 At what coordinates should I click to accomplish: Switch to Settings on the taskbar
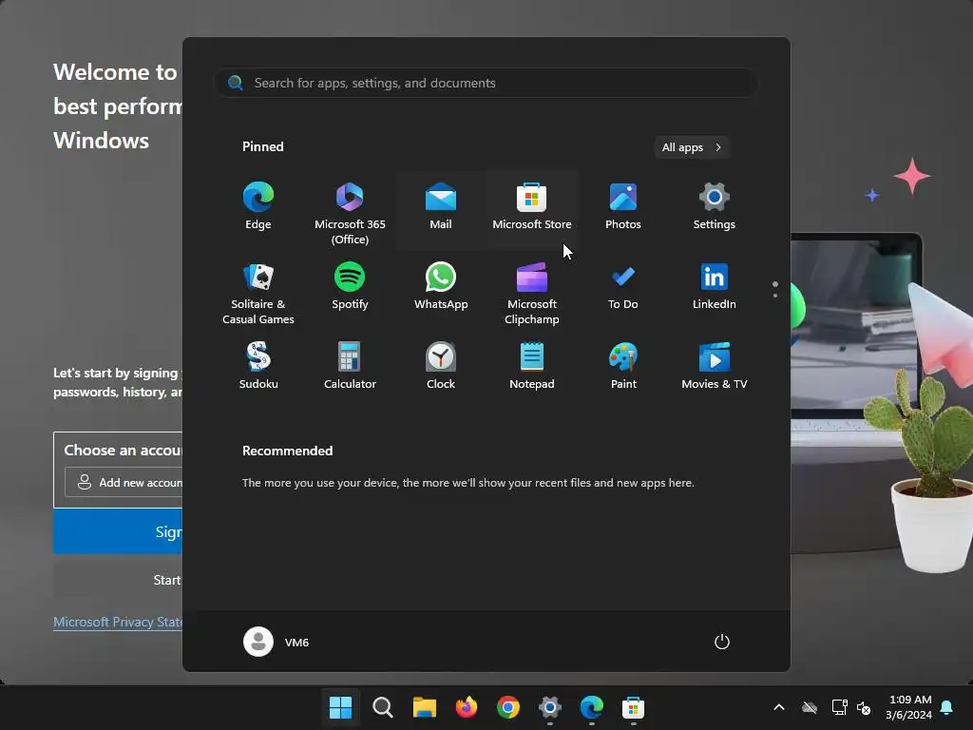click(550, 707)
